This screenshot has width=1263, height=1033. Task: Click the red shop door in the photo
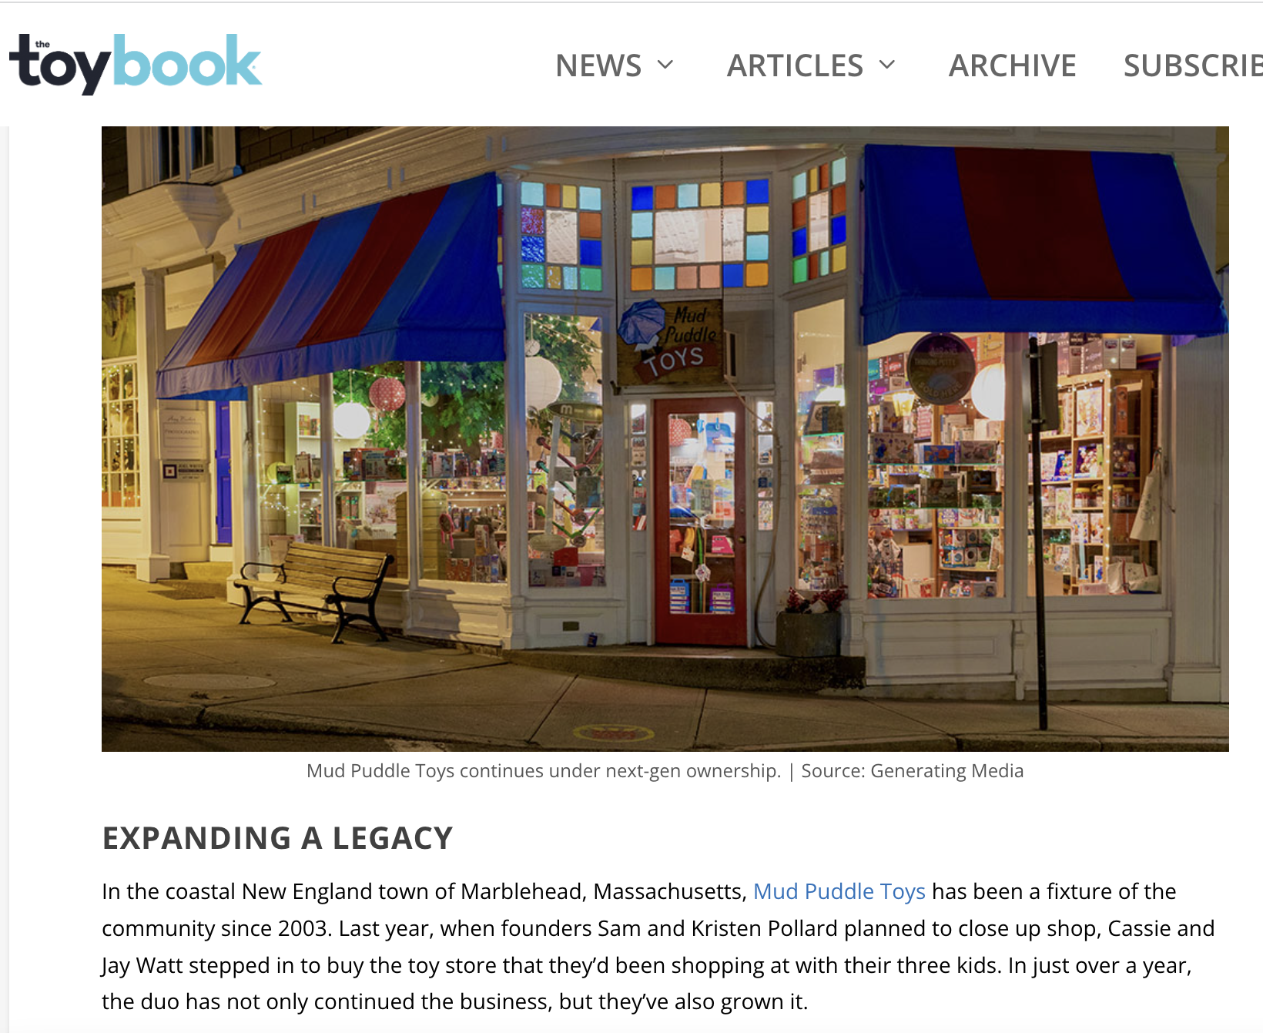(x=701, y=522)
